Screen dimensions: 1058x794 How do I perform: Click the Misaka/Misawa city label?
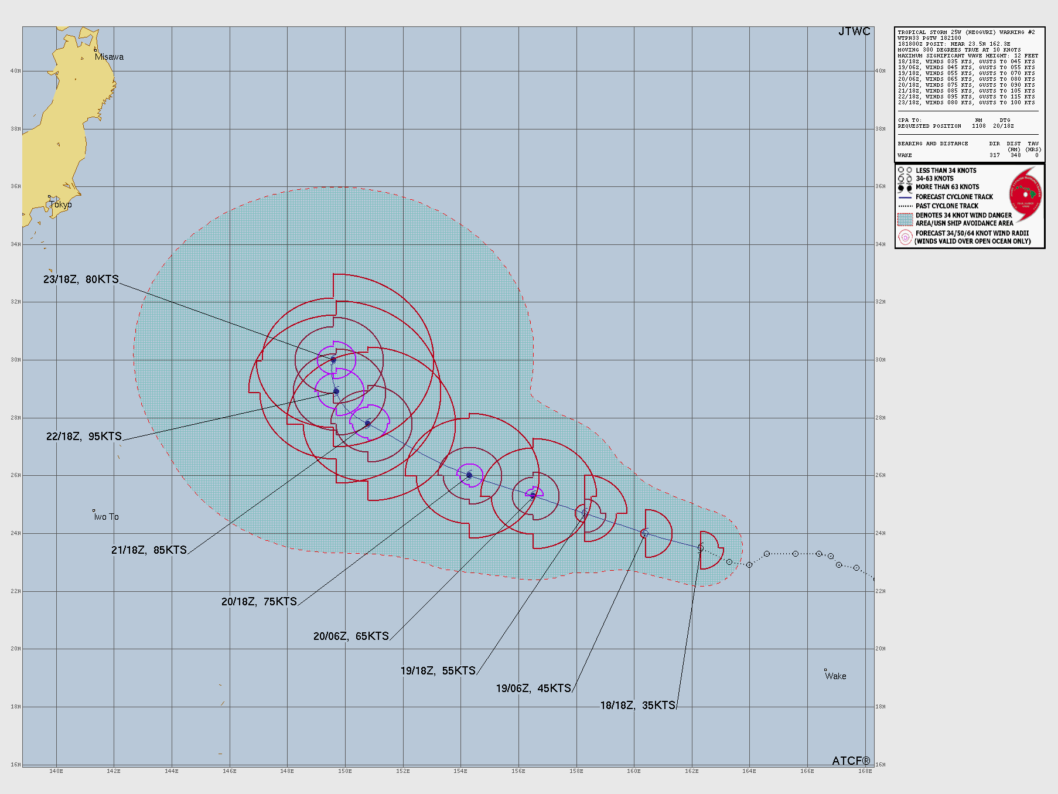pyautogui.click(x=109, y=57)
